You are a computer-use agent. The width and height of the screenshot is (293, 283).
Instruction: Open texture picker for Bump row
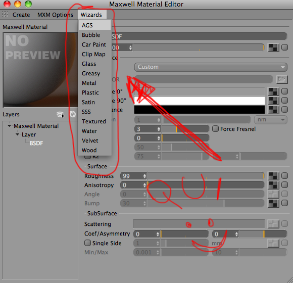click(273, 203)
